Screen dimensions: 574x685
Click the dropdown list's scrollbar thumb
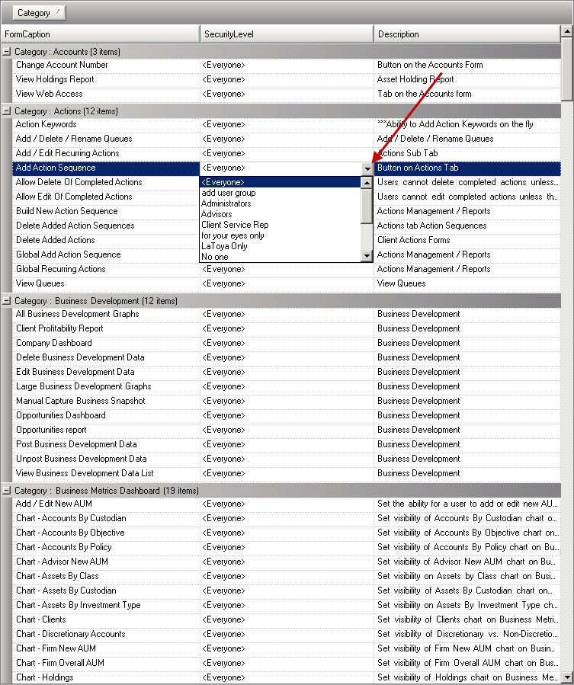coord(367,206)
